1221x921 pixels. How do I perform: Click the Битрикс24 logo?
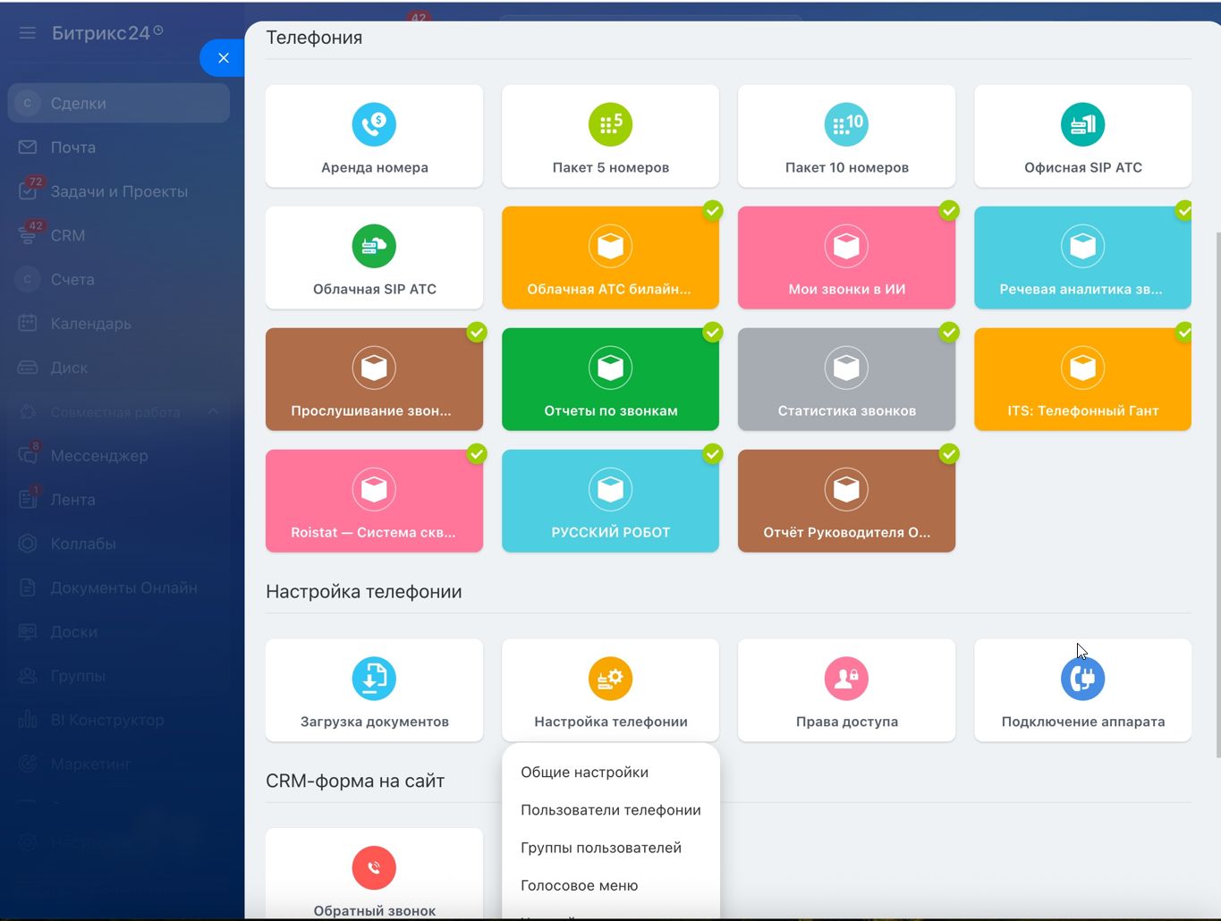(107, 33)
